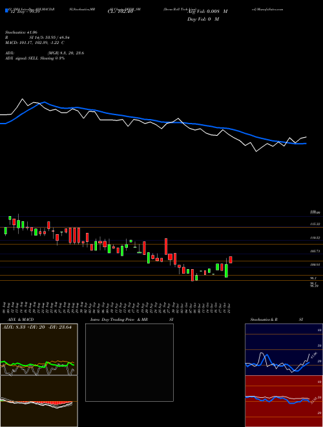Click the 100.91 price axis label
Image resolution: width=323 pixels, height=427 pixels.
coord(315,265)
